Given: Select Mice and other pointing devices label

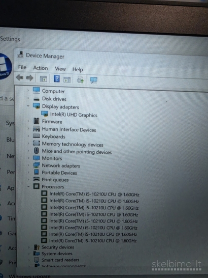Looking at the screenshot, I should point(77,152).
